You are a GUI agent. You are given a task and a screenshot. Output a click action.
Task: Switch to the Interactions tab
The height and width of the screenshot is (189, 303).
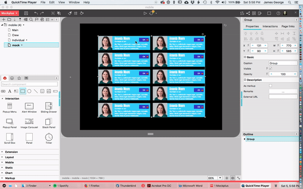270,26
